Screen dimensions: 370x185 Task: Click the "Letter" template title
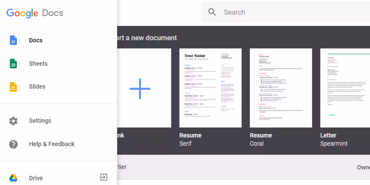click(x=328, y=135)
